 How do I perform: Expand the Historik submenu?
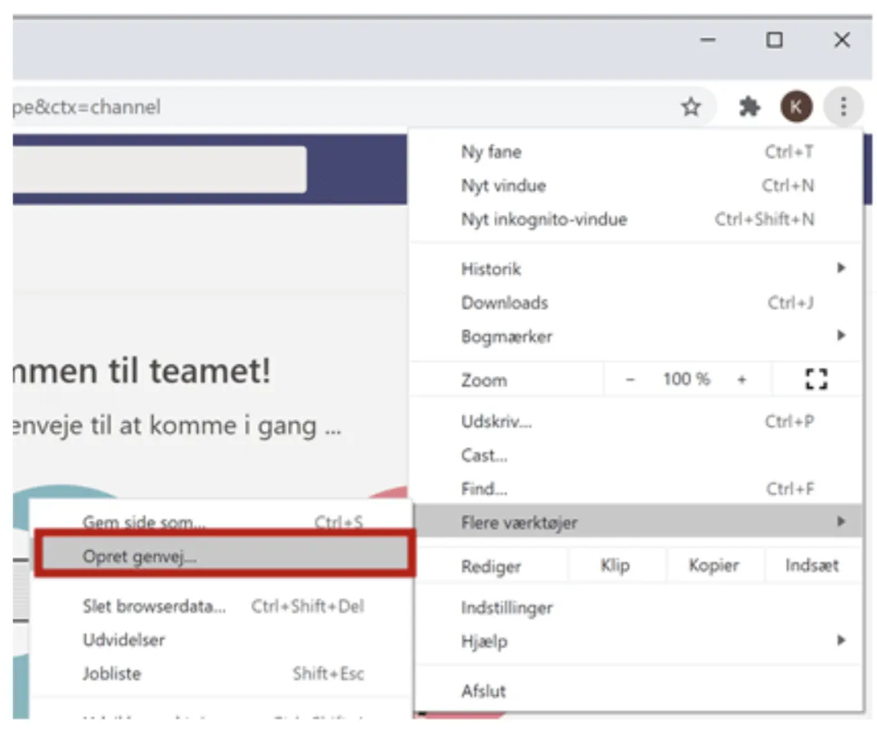(637, 269)
